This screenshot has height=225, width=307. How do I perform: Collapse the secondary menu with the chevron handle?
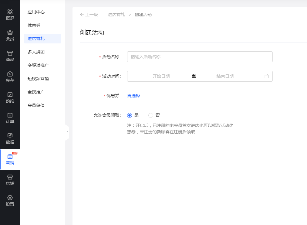tap(67, 132)
